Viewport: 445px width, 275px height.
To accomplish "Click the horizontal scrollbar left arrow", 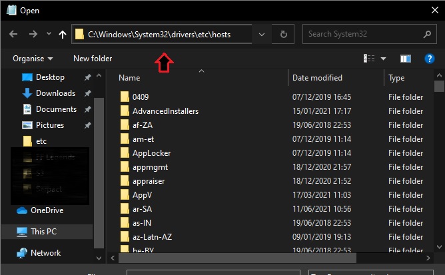I will (x=113, y=258).
